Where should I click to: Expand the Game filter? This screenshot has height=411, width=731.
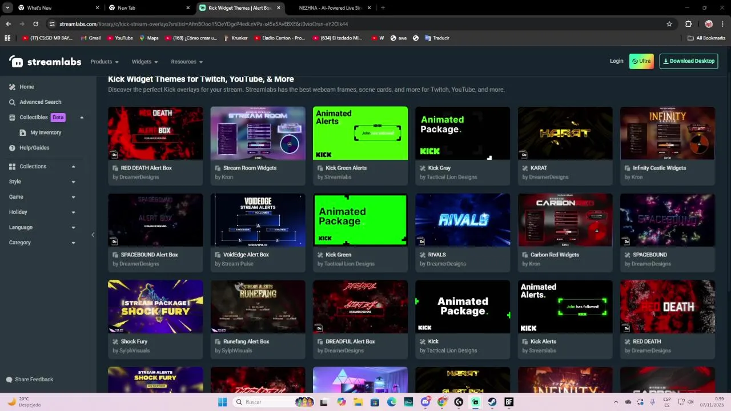point(73,197)
